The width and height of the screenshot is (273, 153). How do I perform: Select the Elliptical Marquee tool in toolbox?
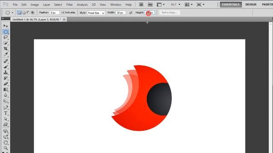[6, 32]
